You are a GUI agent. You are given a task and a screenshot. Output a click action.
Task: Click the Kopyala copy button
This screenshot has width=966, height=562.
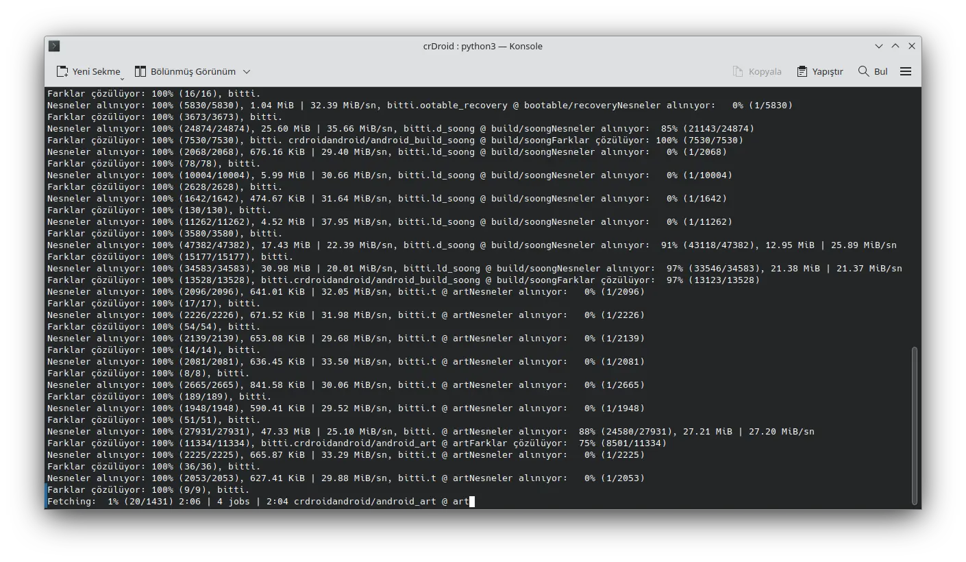click(x=757, y=71)
